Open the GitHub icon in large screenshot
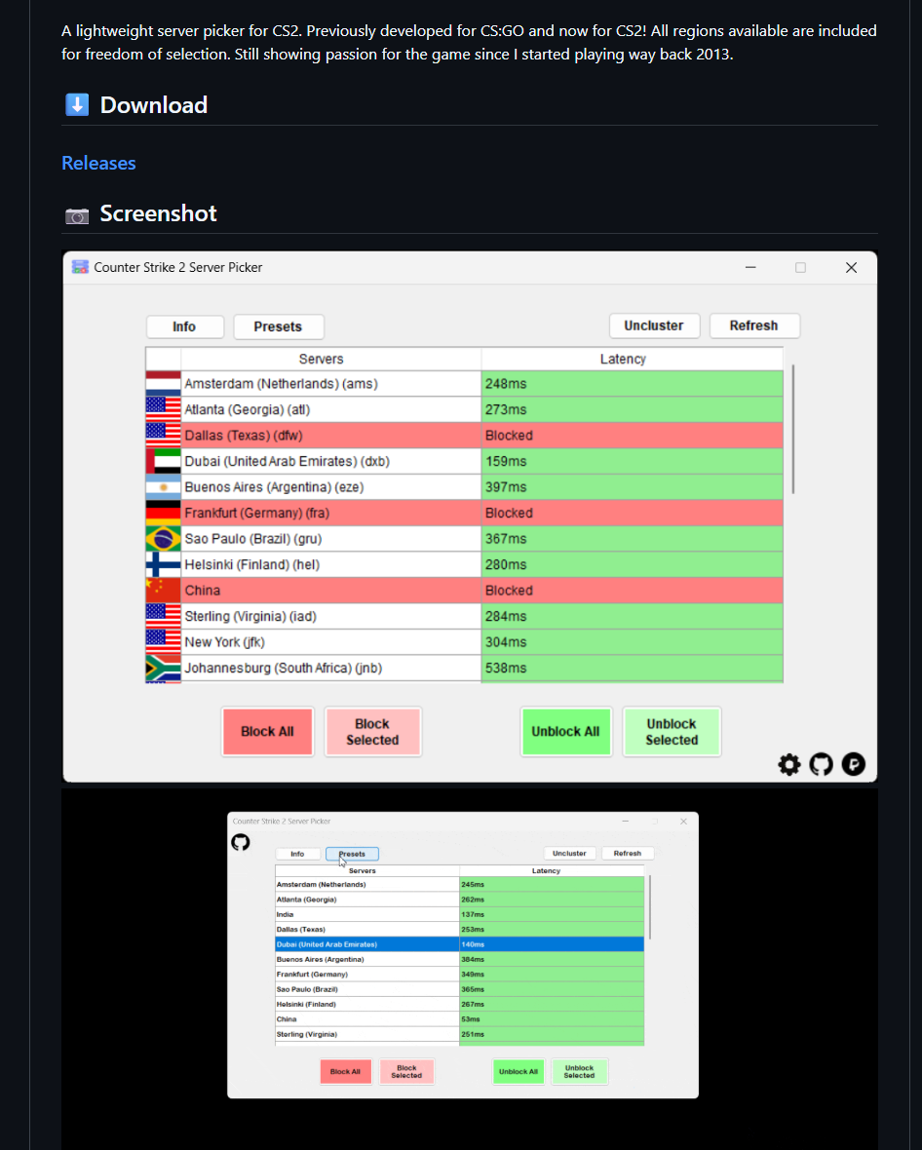The height and width of the screenshot is (1150, 922). 821,765
